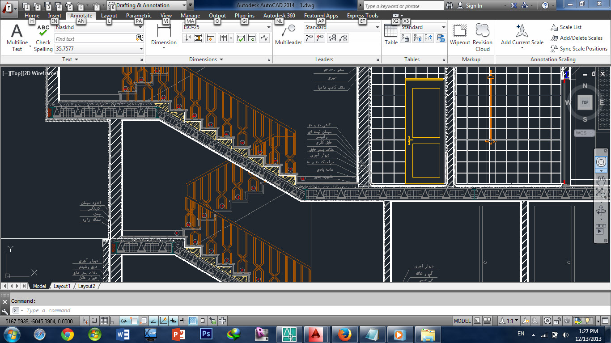Click the Collect multileaders icon
The width and height of the screenshot is (611, 343).
(343, 38)
